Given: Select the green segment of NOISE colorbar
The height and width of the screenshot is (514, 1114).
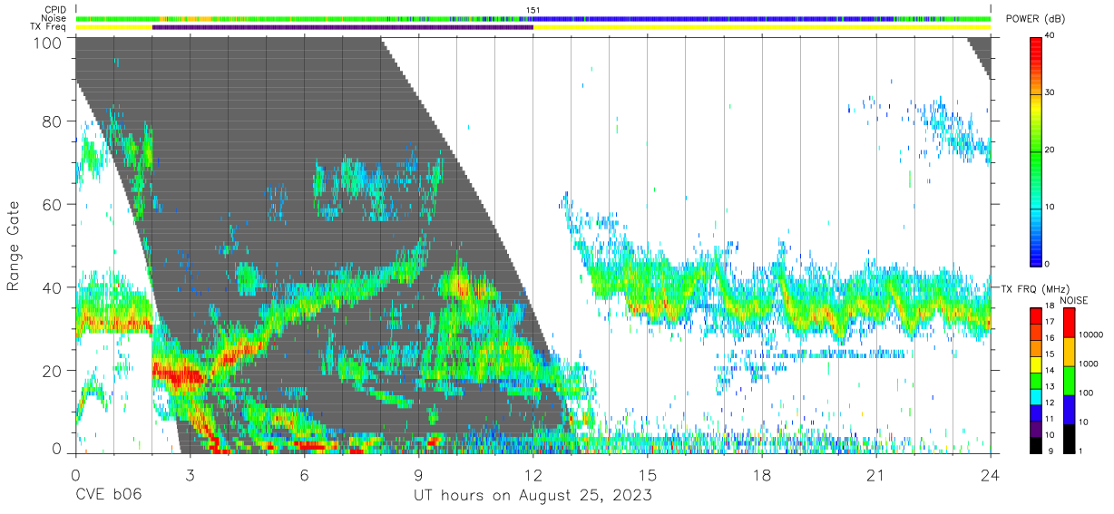Looking at the screenshot, I should pos(1070,381).
